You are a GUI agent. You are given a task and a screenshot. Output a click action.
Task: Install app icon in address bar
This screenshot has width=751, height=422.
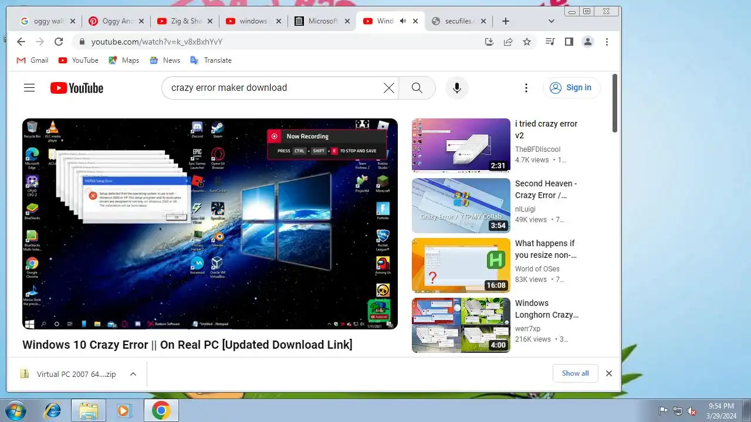[x=489, y=42]
